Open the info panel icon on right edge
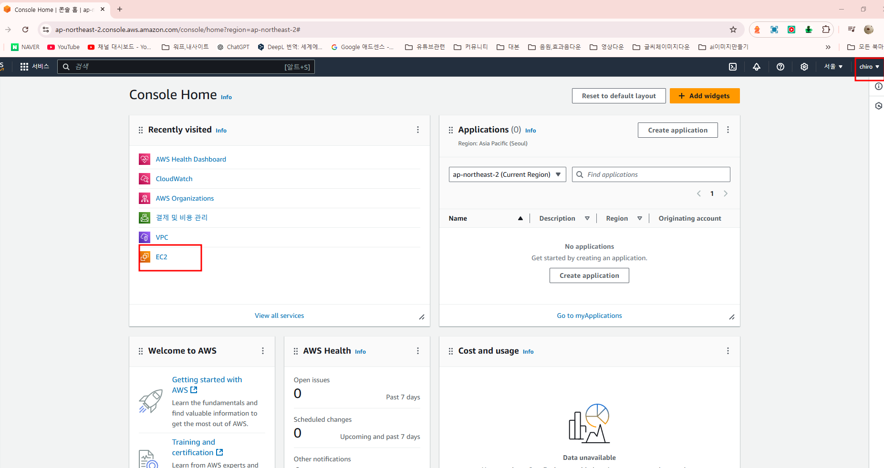 tap(878, 86)
